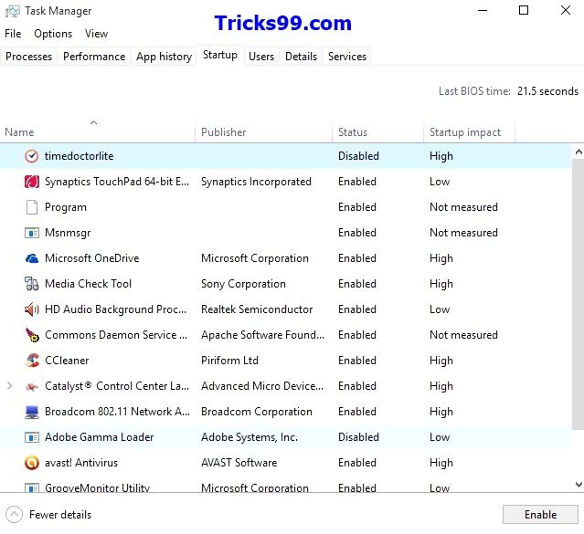584x534 pixels.
Task: Click the Task Manager title bar icon
Action: (x=13, y=11)
